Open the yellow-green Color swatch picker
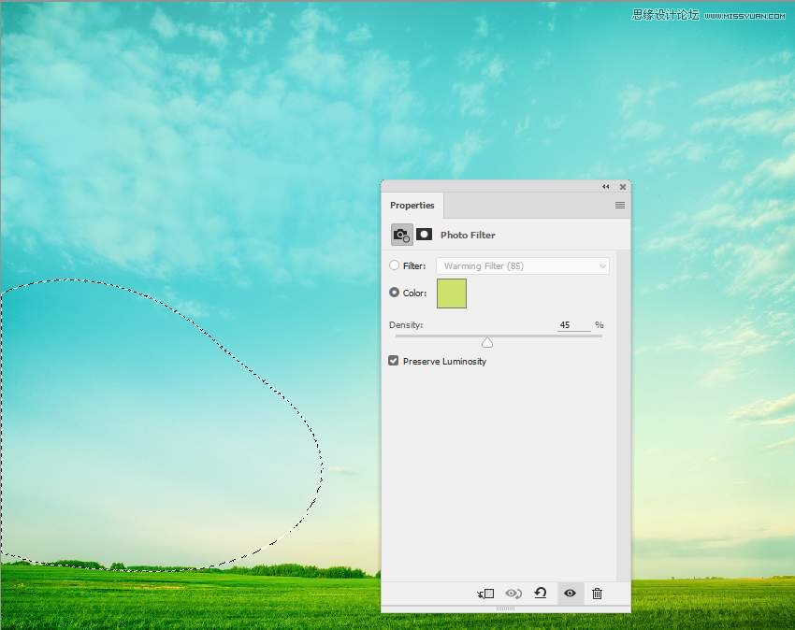Screen dimensions: 795x630 click(451, 293)
